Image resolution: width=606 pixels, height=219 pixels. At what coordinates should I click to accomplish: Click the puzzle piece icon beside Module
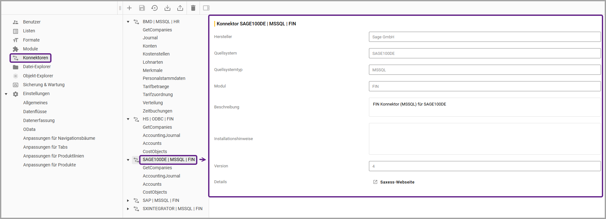tap(16, 49)
